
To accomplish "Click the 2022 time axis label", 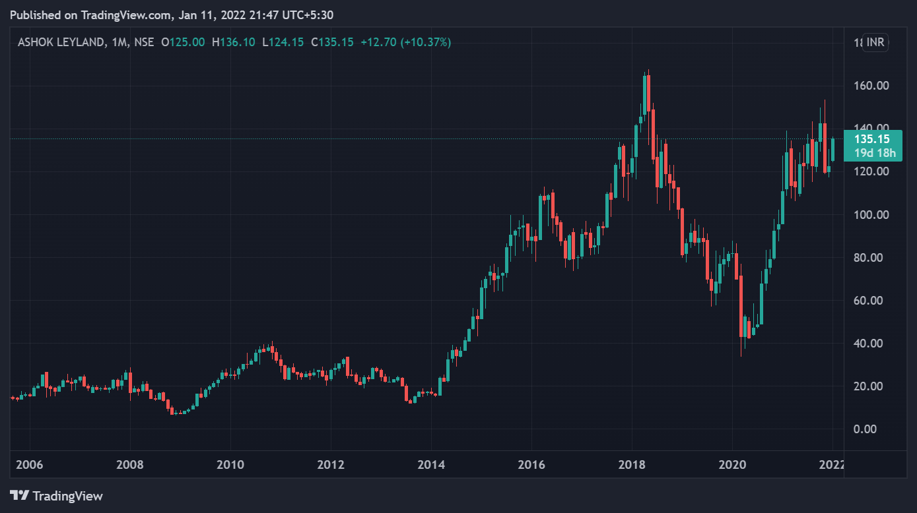I will pyautogui.click(x=832, y=464).
